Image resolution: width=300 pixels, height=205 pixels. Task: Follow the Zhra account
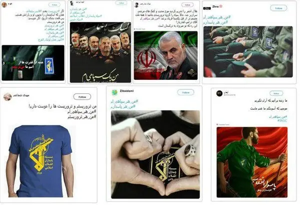(278, 8)
